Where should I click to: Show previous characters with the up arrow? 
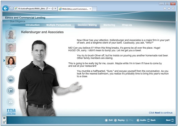(11, 28)
